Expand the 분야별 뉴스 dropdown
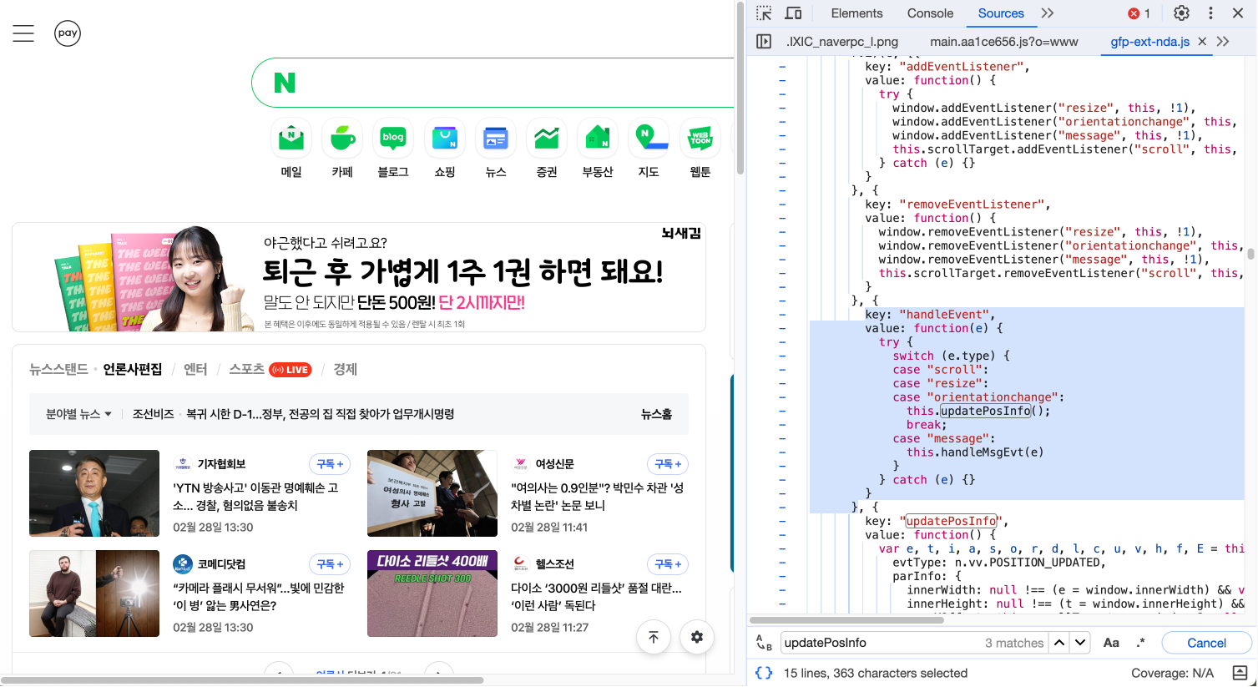The image size is (1258, 687). (x=78, y=414)
